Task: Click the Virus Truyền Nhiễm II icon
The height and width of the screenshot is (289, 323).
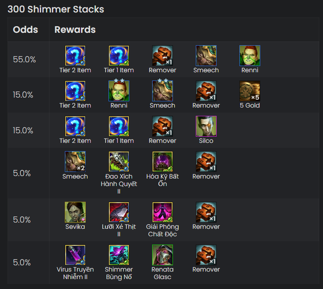Action: click(x=75, y=255)
